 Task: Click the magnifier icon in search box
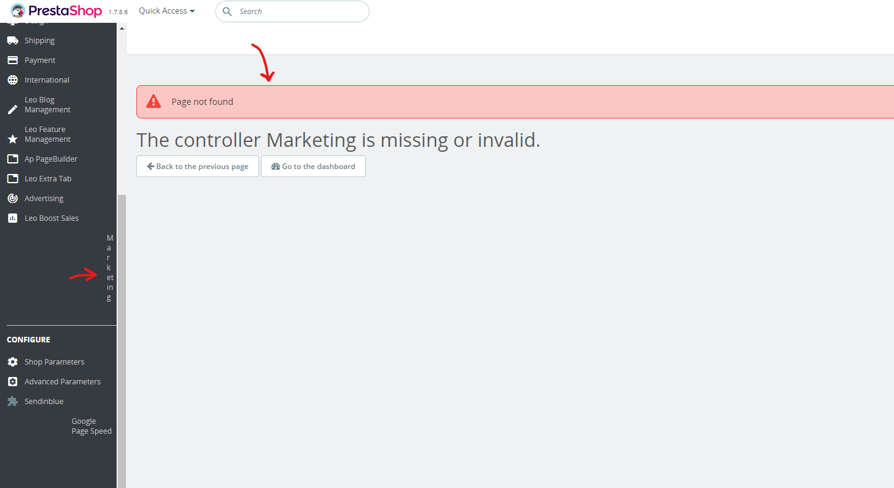227,12
